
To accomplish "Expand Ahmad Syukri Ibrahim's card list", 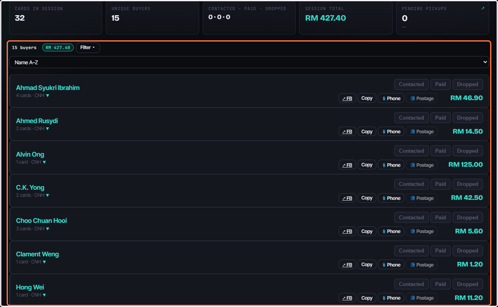I will tap(47, 96).
